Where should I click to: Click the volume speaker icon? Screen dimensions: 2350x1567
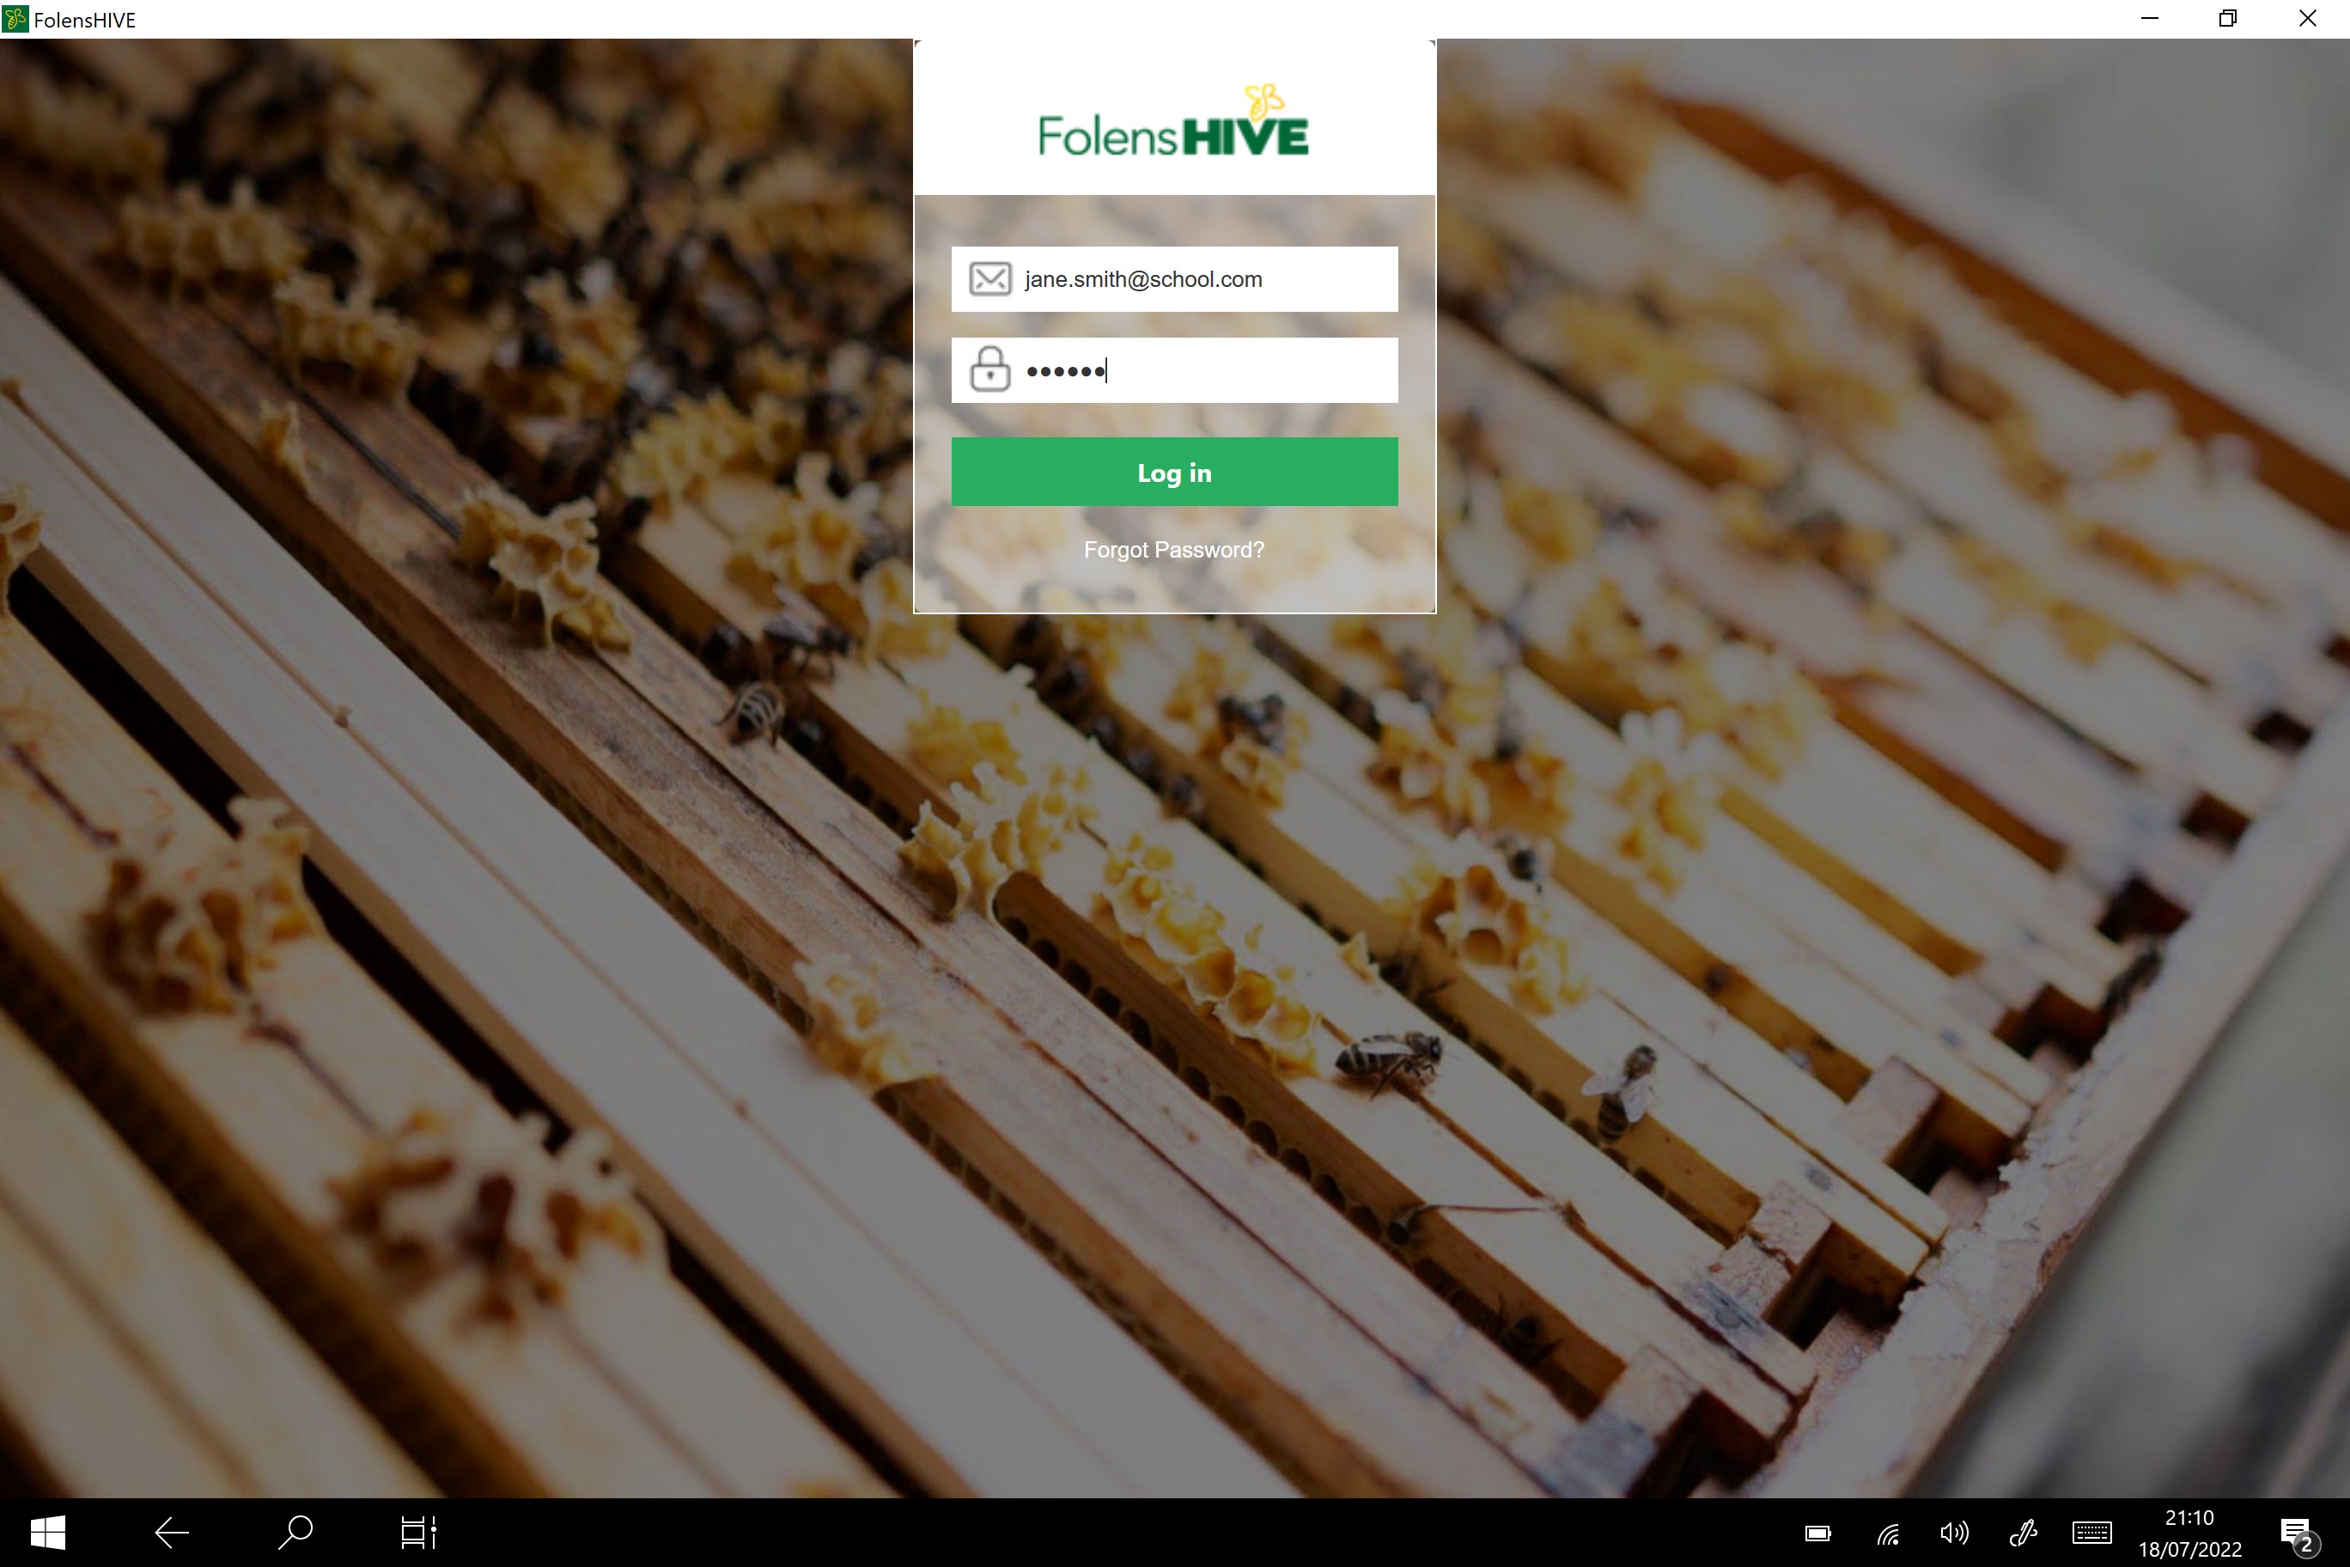pos(1953,1532)
